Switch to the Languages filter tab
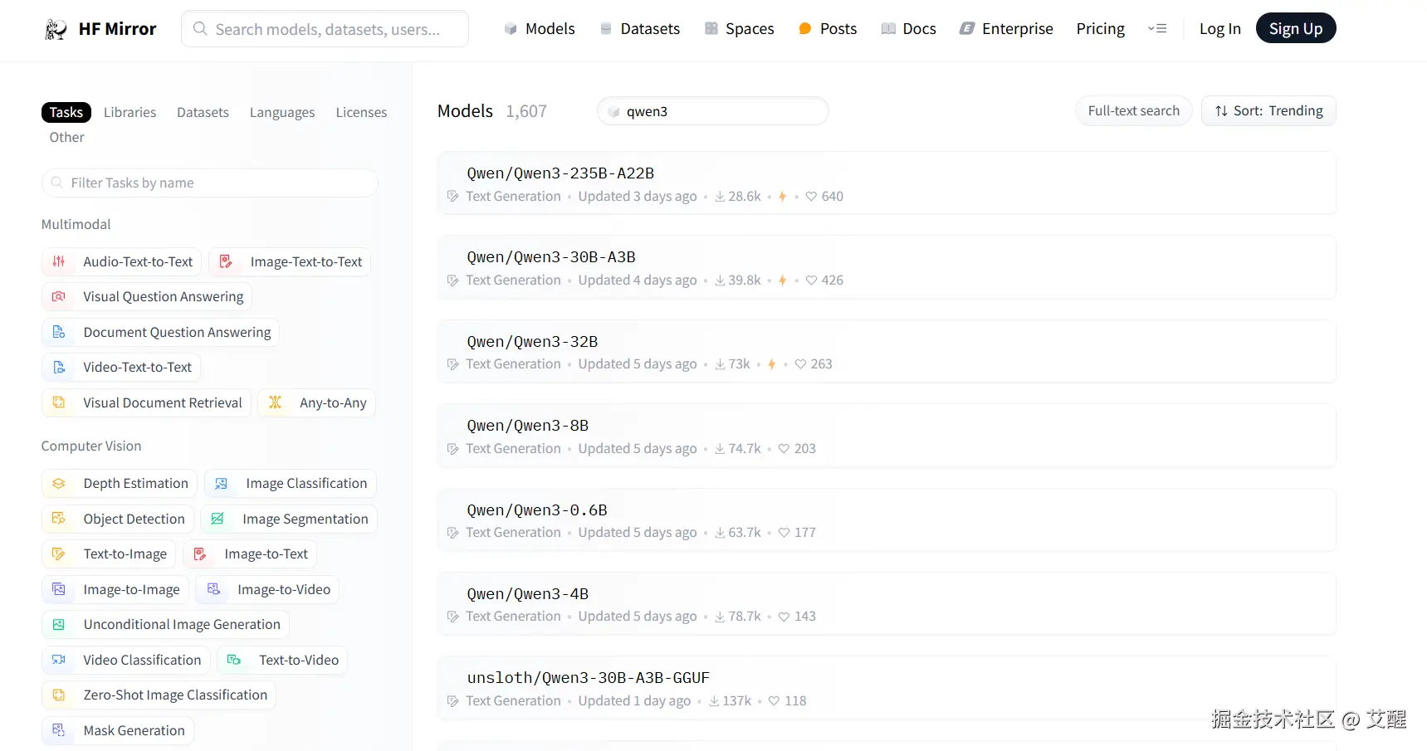The height and width of the screenshot is (751, 1427). pos(282,112)
